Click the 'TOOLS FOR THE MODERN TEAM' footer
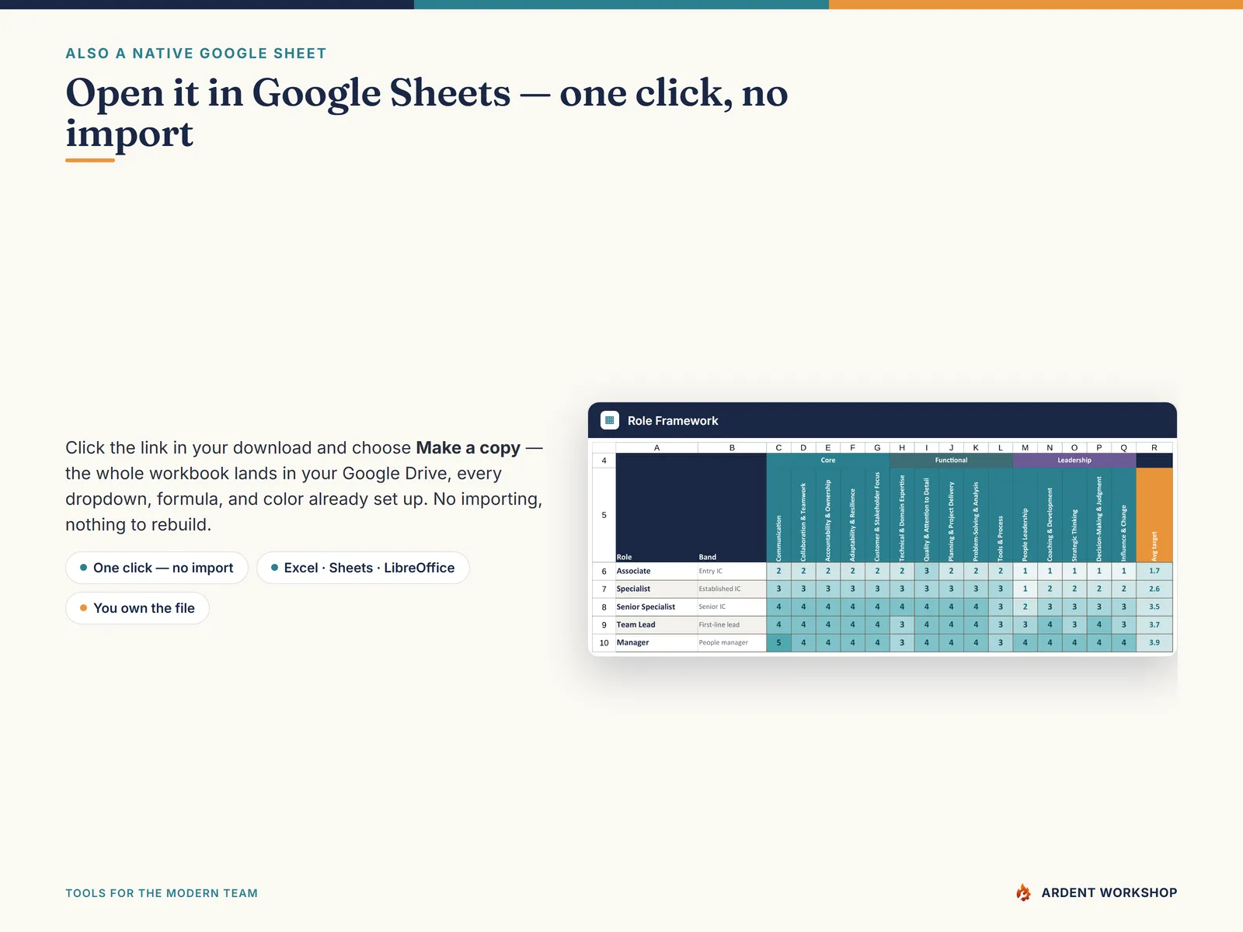Screen dimensions: 1243x932 coord(162,893)
